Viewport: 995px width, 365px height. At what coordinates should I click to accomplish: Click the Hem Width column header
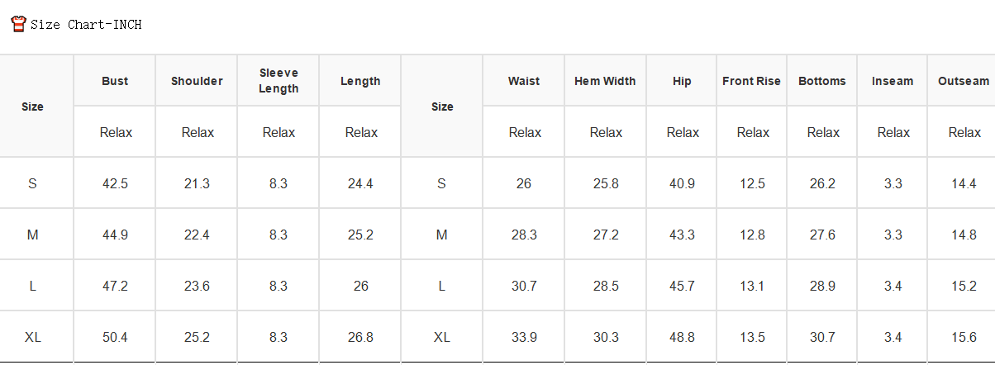pyautogui.click(x=606, y=81)
